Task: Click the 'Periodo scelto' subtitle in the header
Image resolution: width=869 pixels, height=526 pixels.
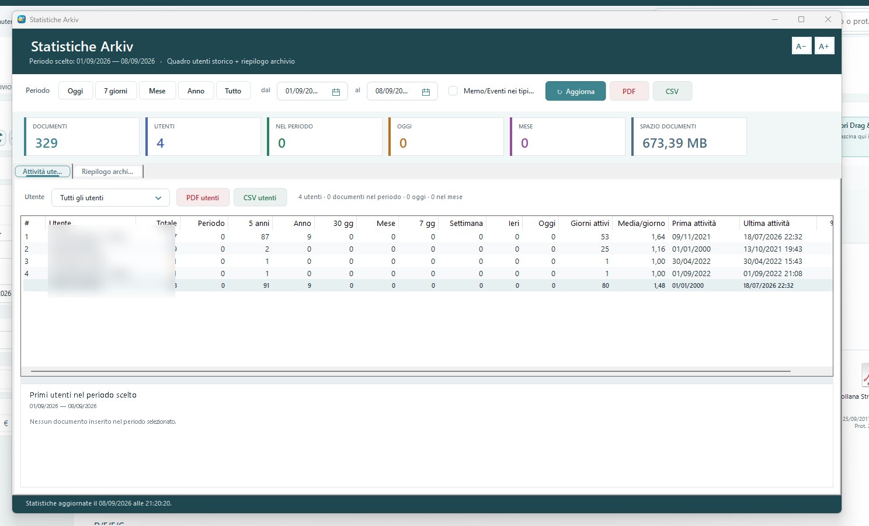Action: (92, 61)
